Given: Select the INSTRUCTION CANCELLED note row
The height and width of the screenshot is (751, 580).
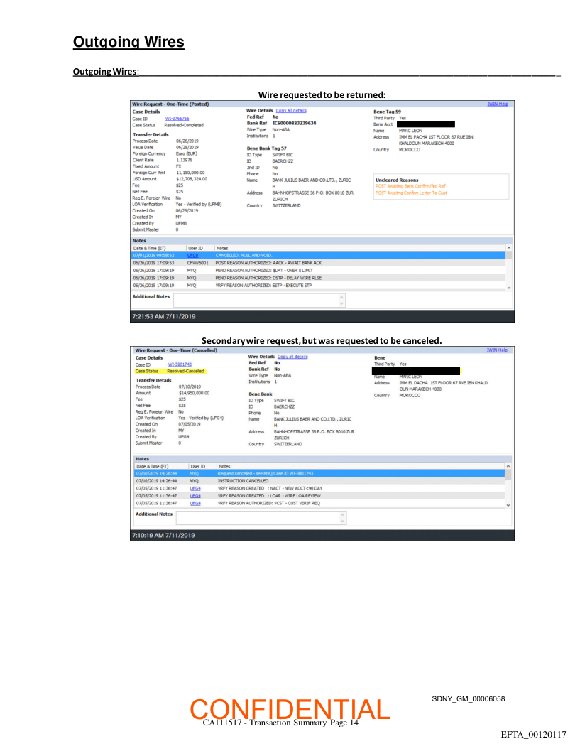Looking at the screenshot, I should point(319,481).
